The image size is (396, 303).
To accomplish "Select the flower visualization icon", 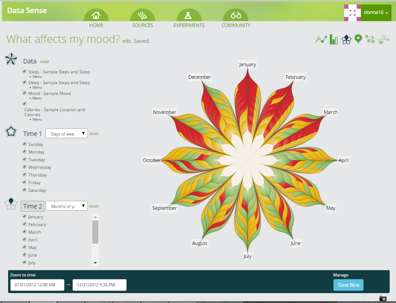I will point(346,40).
